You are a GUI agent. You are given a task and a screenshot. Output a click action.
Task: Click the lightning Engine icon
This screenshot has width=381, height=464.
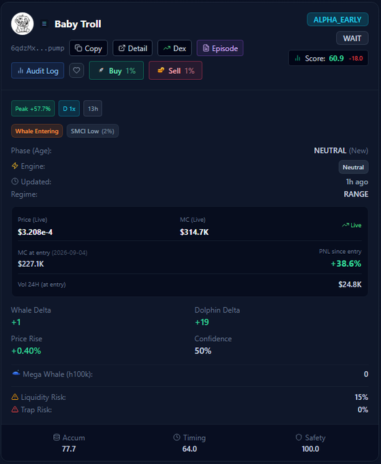15,166
